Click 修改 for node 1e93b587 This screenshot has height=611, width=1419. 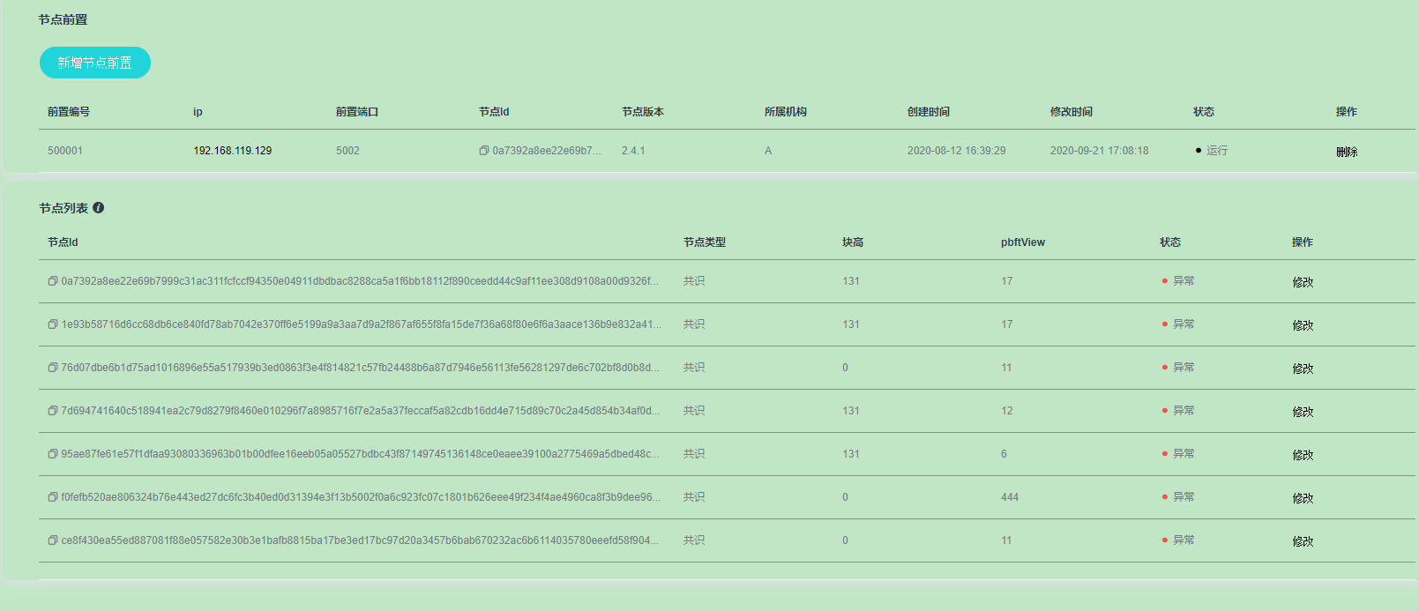click(x=1303, y=325)
